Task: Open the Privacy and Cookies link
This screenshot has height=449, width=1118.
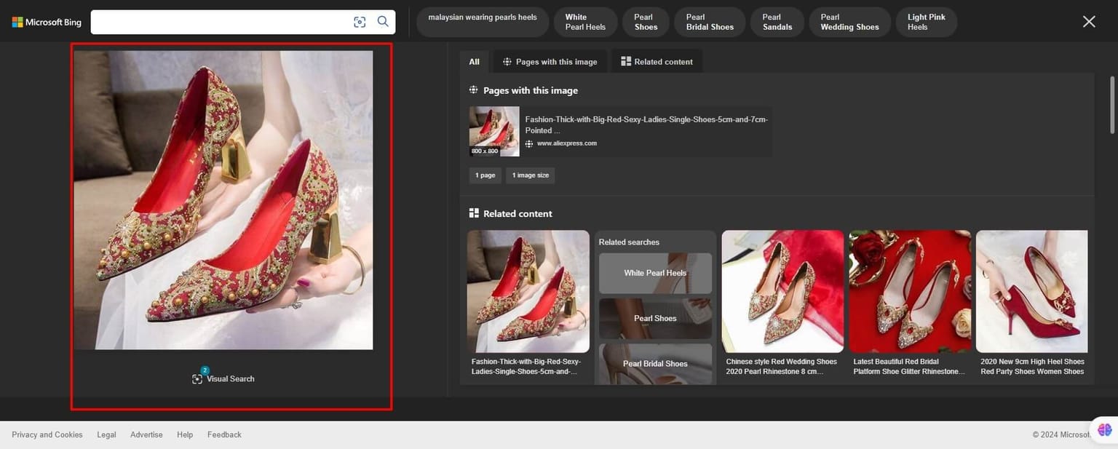Action: point(47,434)
